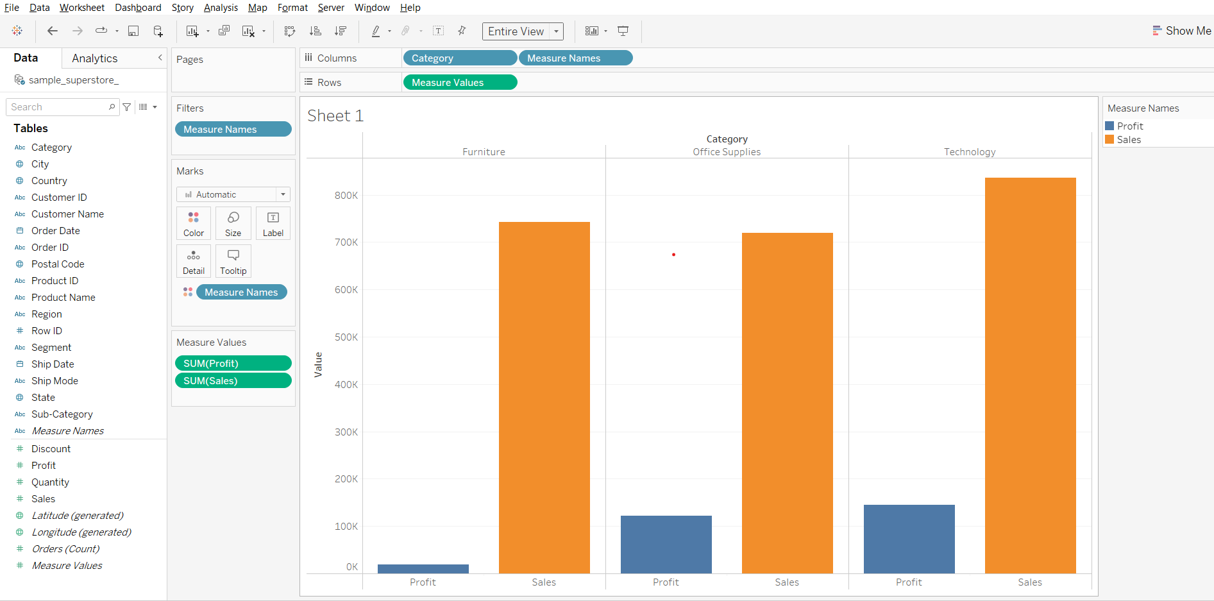Image resolution: width=1214 pixels, height=601 pixels.
Task: Click the Swap rows and columns icon
Action: click(x=290, y=31)
